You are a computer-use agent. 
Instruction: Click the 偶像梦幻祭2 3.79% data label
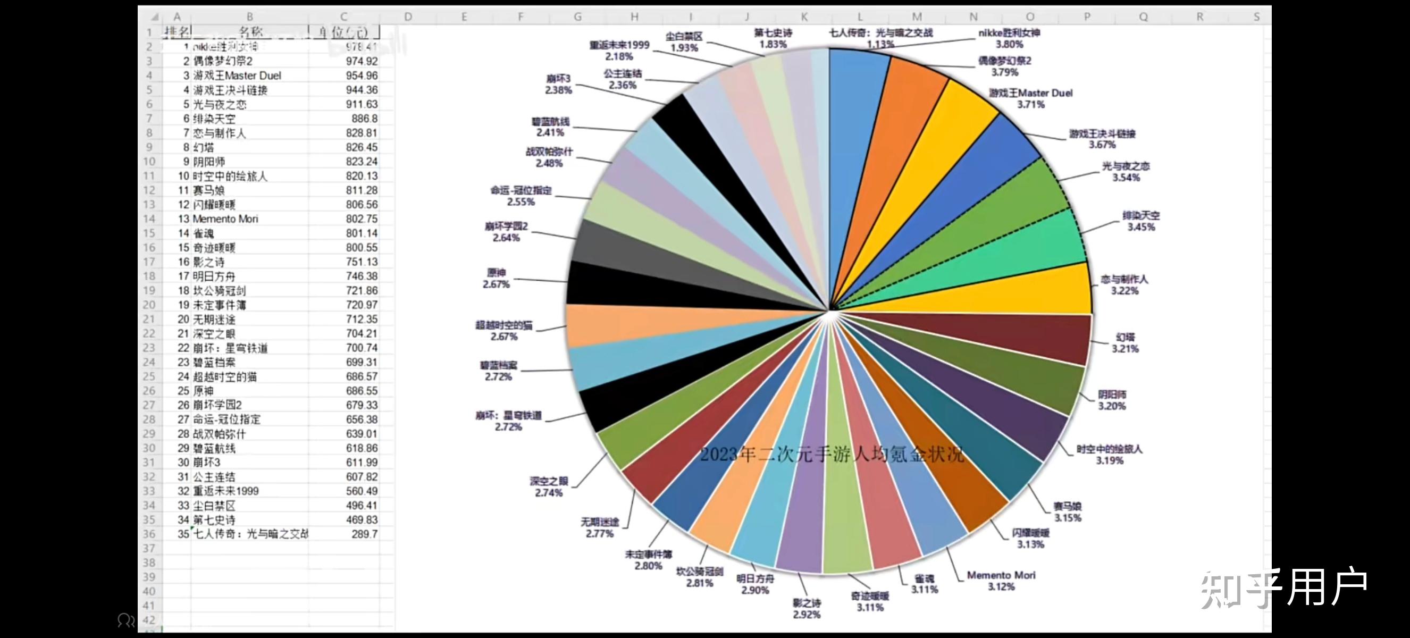(1004, 66)
